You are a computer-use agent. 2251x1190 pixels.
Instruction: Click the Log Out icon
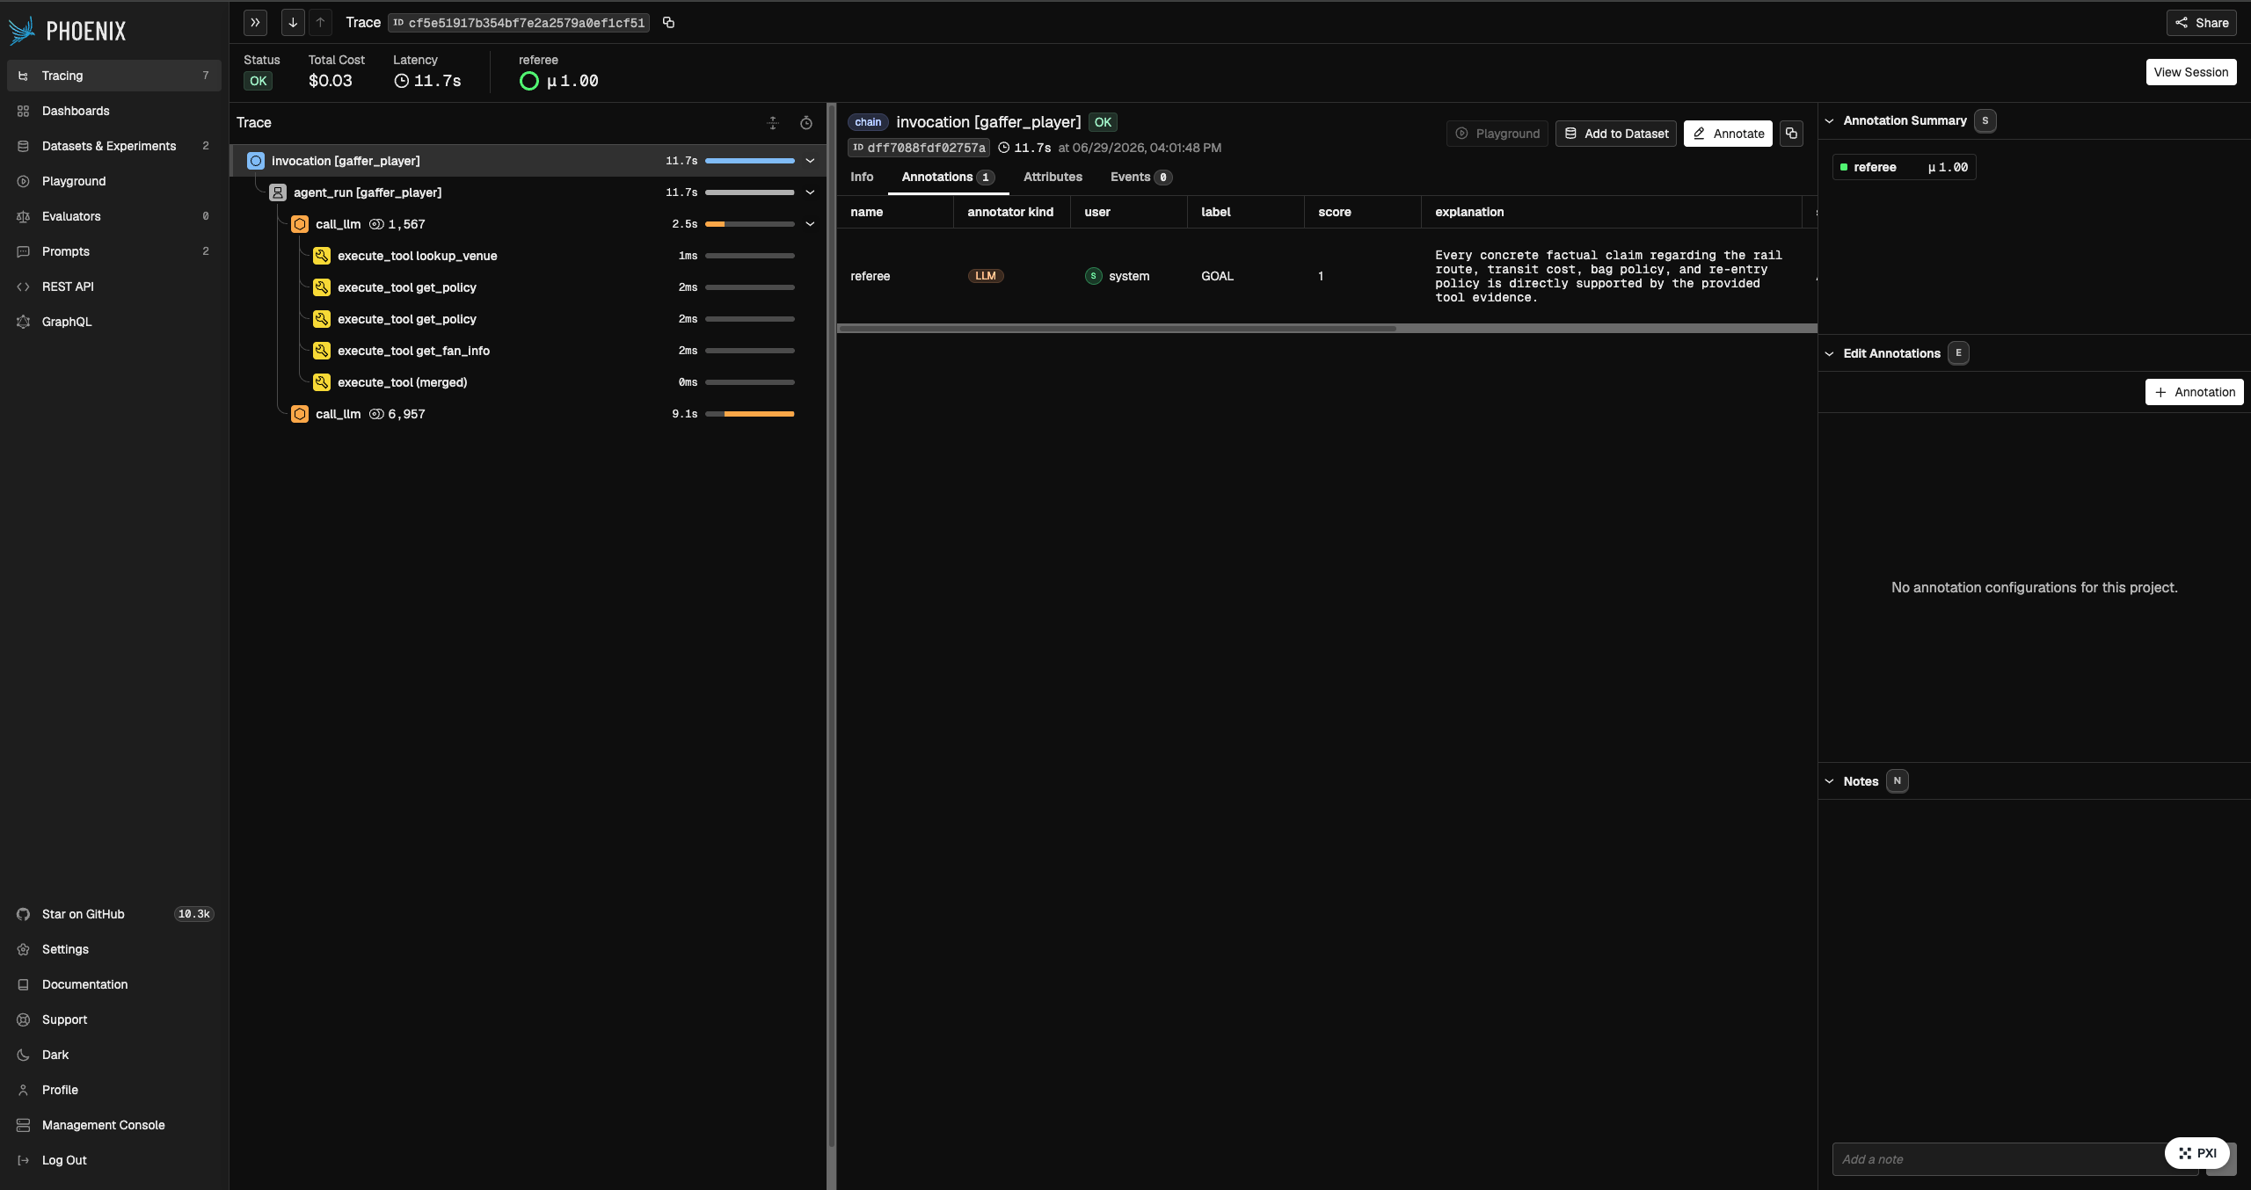[24, 1160]
